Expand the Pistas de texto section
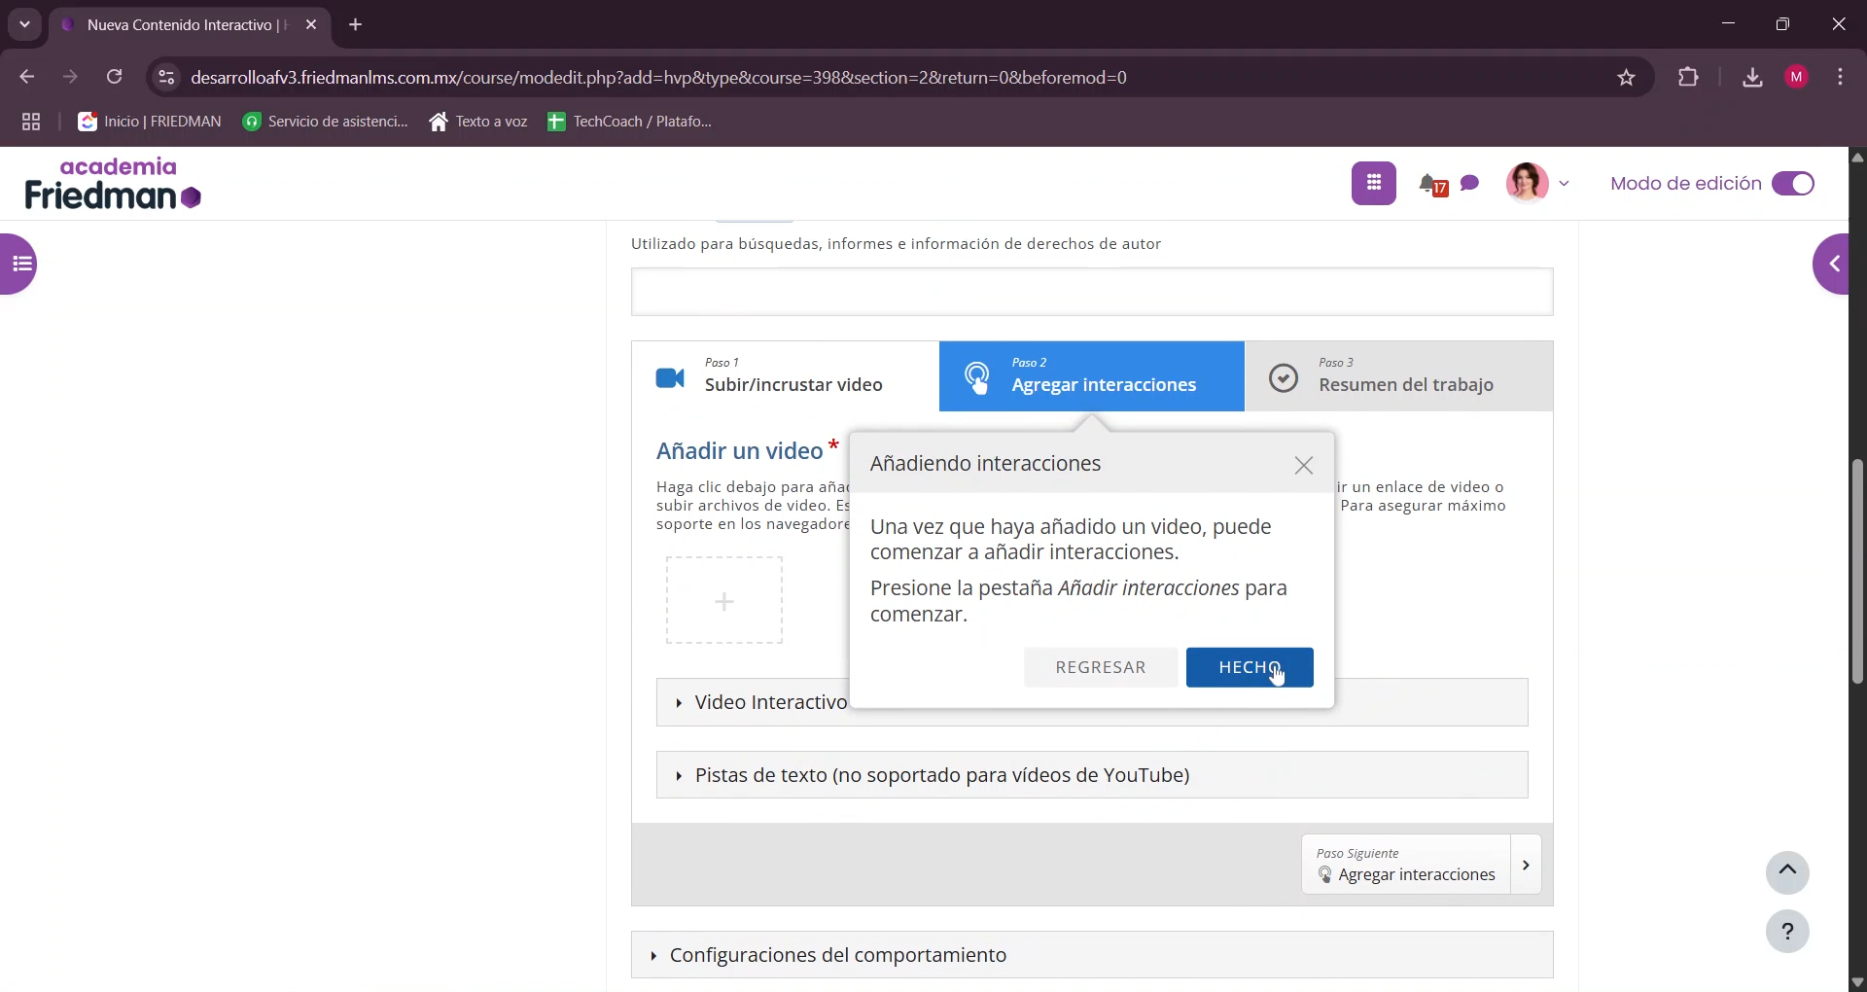 tap(1092, 775)
